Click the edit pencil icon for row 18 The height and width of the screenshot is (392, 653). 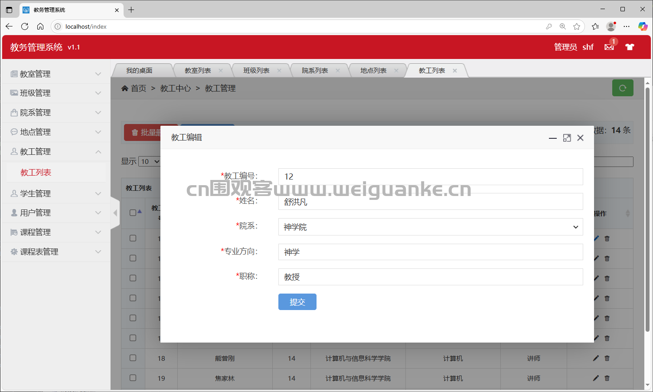pos(596,358)
